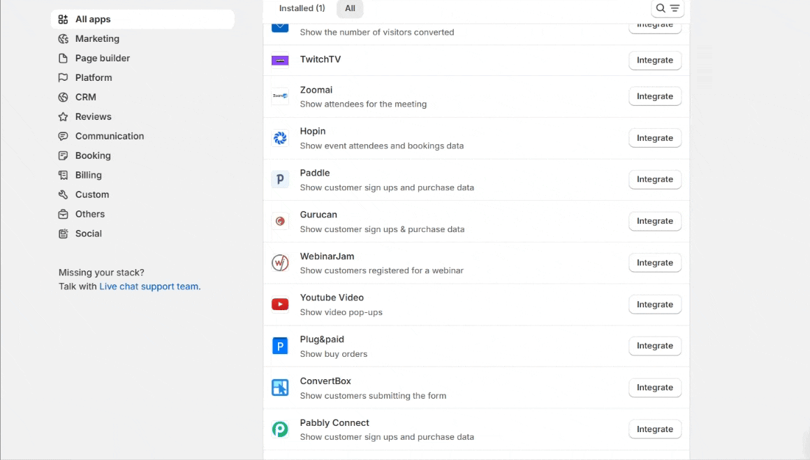Click the Marketing sidebar icon

coord(63,38)
